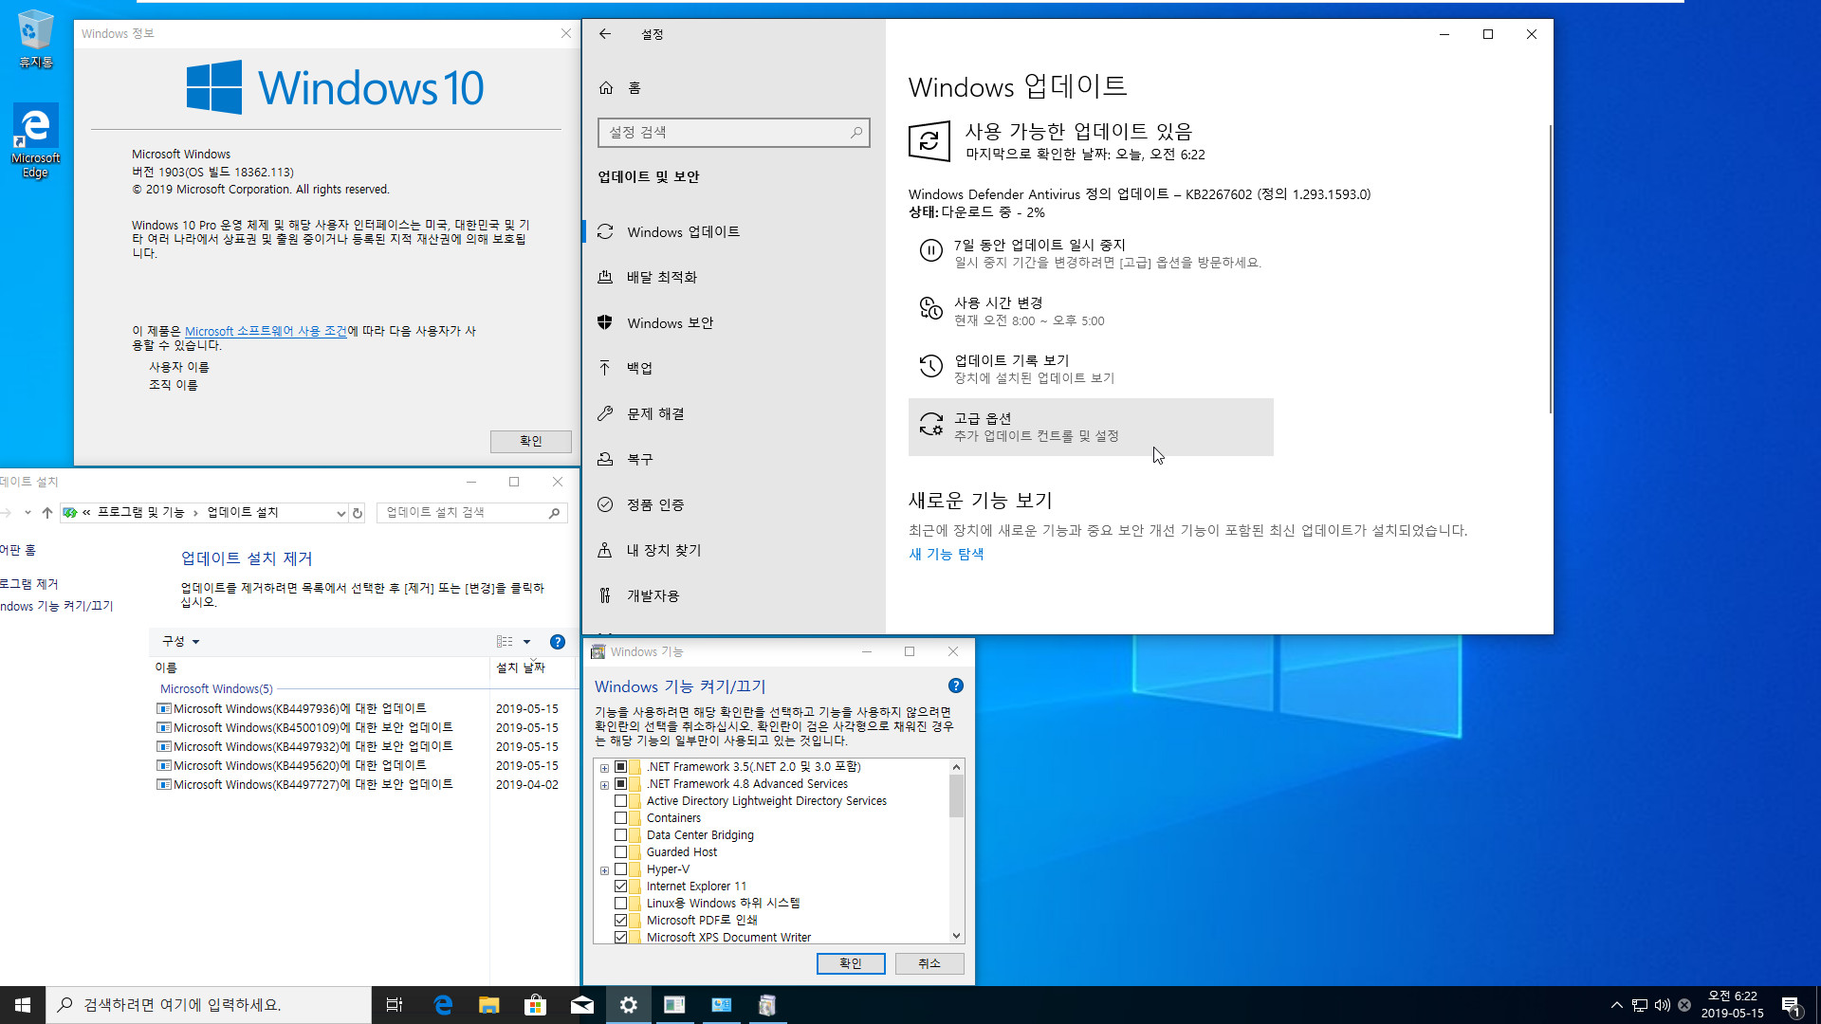Go to 백업 settings page

point(733,369)
